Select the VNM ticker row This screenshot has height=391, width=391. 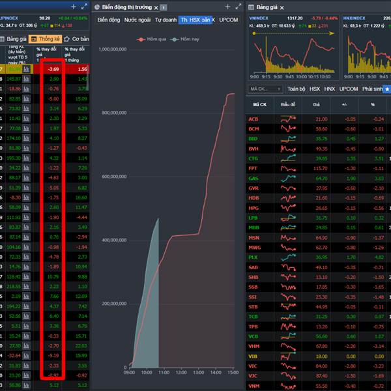pos(318,386)
